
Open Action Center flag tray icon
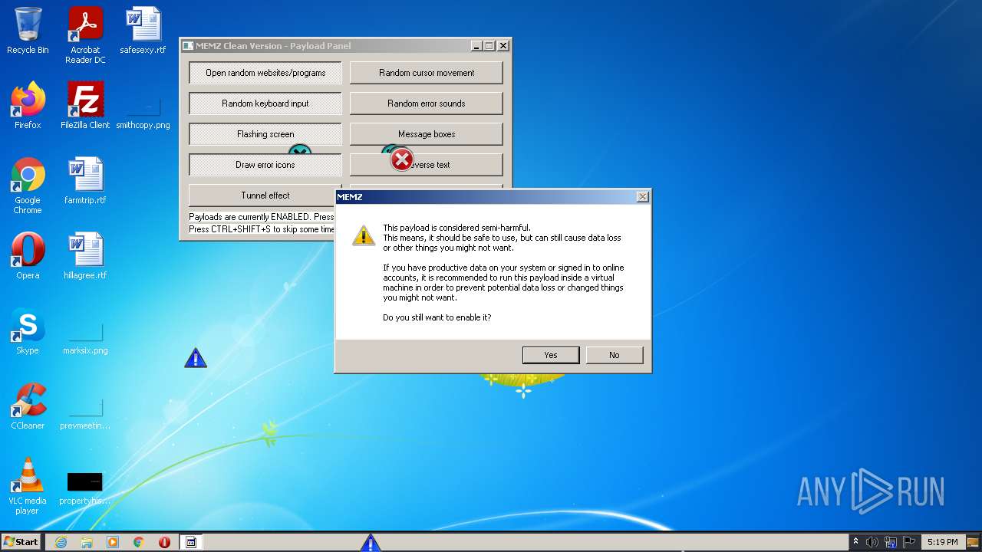pos(909,542)
